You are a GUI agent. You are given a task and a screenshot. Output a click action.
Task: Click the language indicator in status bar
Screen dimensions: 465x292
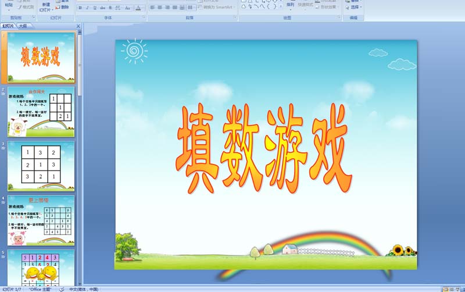[x=84, y=289]
